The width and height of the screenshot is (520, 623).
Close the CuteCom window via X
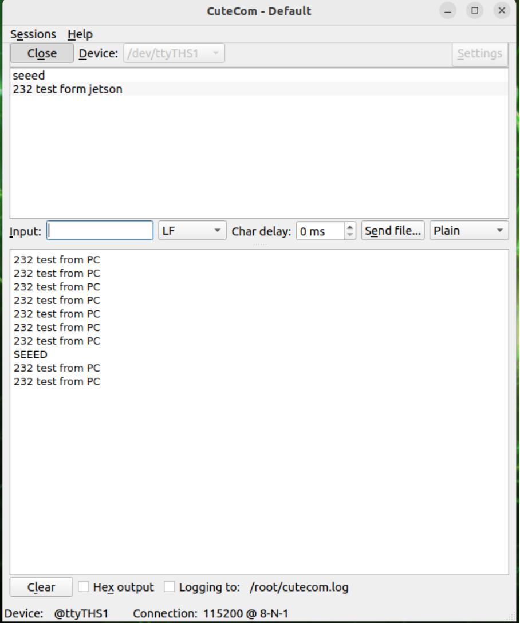502,11
